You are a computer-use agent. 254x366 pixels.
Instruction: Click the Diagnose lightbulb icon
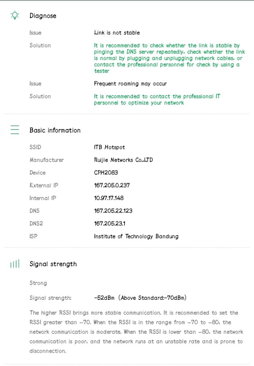pyautogui.click(x=15, y=15)
